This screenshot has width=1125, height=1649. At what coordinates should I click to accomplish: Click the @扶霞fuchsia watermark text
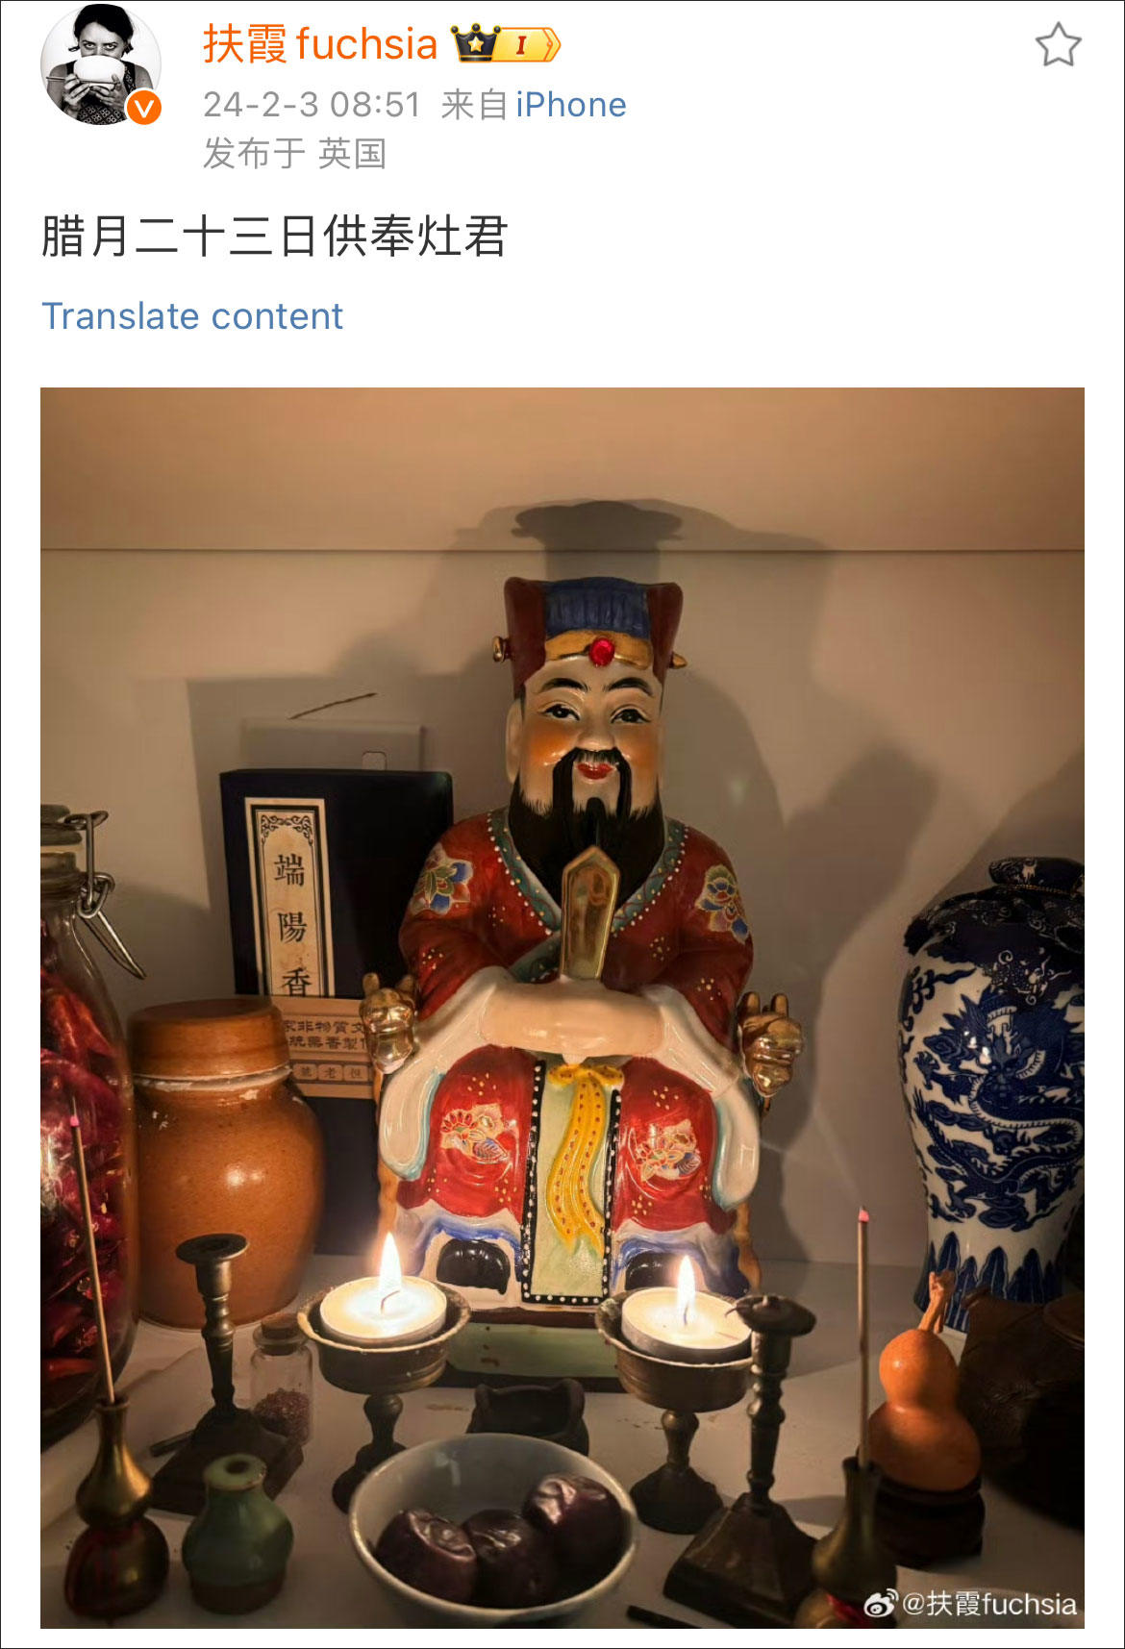coord(989,1604)
